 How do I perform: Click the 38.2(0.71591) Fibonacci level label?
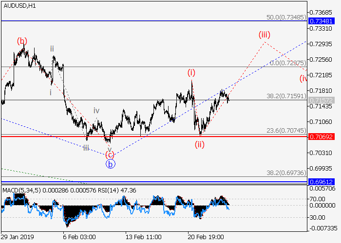(286, 96)
